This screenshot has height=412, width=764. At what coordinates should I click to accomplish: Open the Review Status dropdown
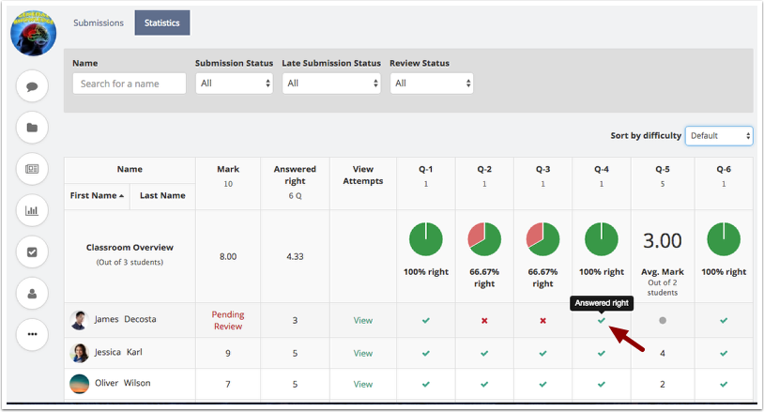pyautogui.click(x=431, y=84)
